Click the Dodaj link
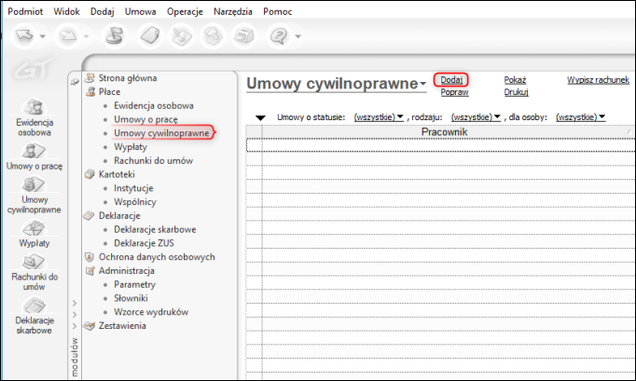Screen dimensions: 636x381 (451, 80)
